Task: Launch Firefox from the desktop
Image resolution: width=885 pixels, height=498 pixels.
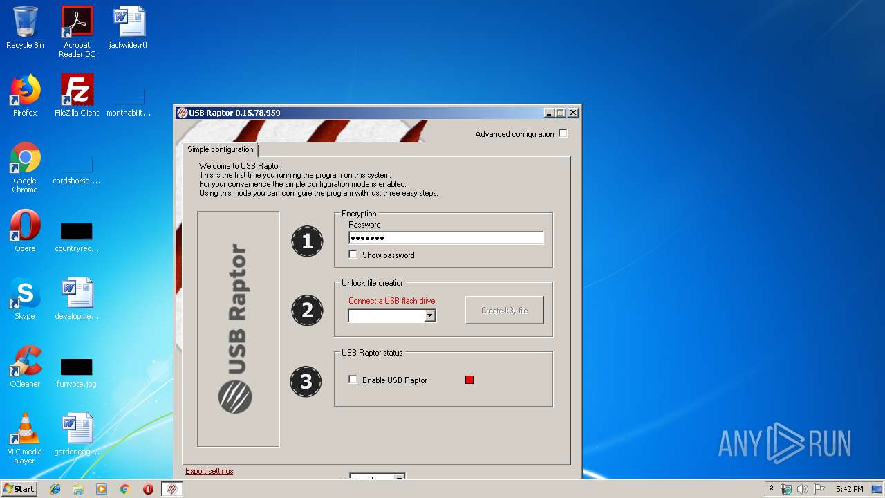Action: tap(25, 95)
